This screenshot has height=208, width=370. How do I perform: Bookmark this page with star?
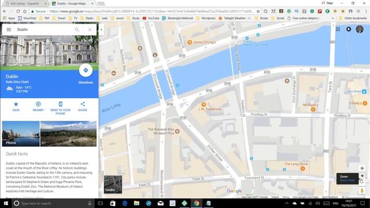click(258, 11)
